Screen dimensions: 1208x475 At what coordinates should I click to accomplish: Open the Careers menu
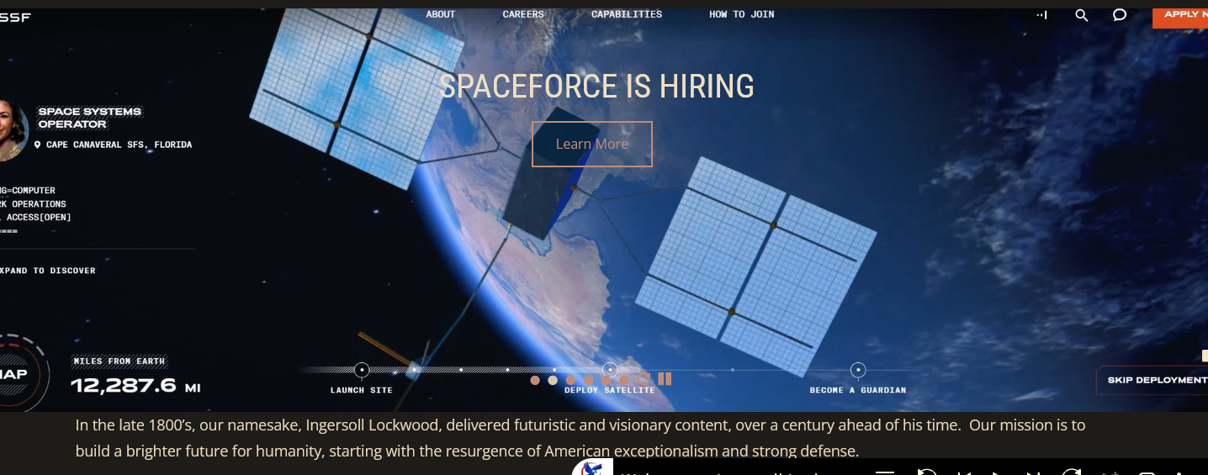pyautogui.click(x=523, y=14)
